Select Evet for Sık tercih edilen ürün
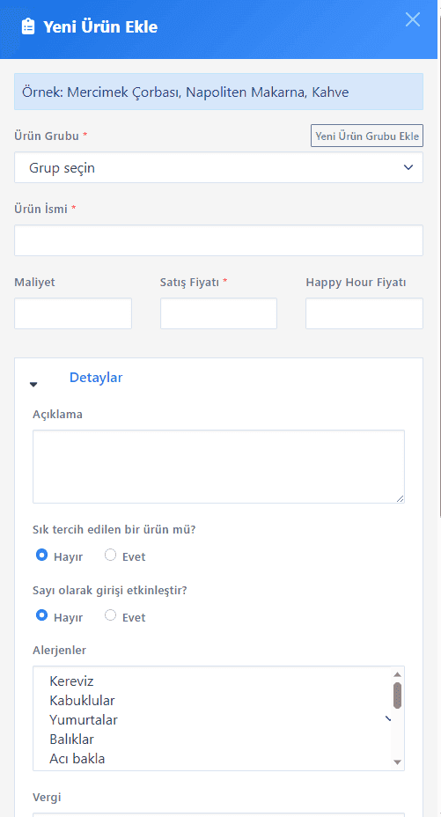The image size is (441, 817). point(110,555)
